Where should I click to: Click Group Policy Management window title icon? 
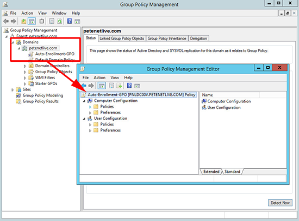click(x=5, y=4)
